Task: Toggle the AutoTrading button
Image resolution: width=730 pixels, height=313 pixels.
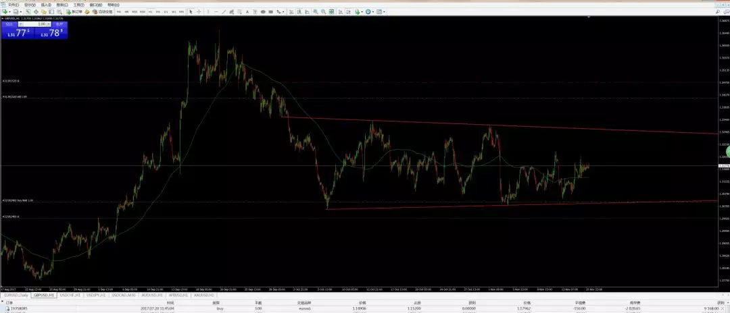Action: pyautogui.click(x=103, y=11)
